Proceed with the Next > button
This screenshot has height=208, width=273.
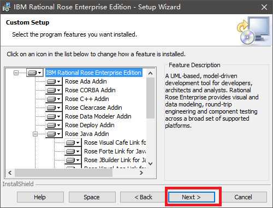pyautogui.click(x=192, y=197)
